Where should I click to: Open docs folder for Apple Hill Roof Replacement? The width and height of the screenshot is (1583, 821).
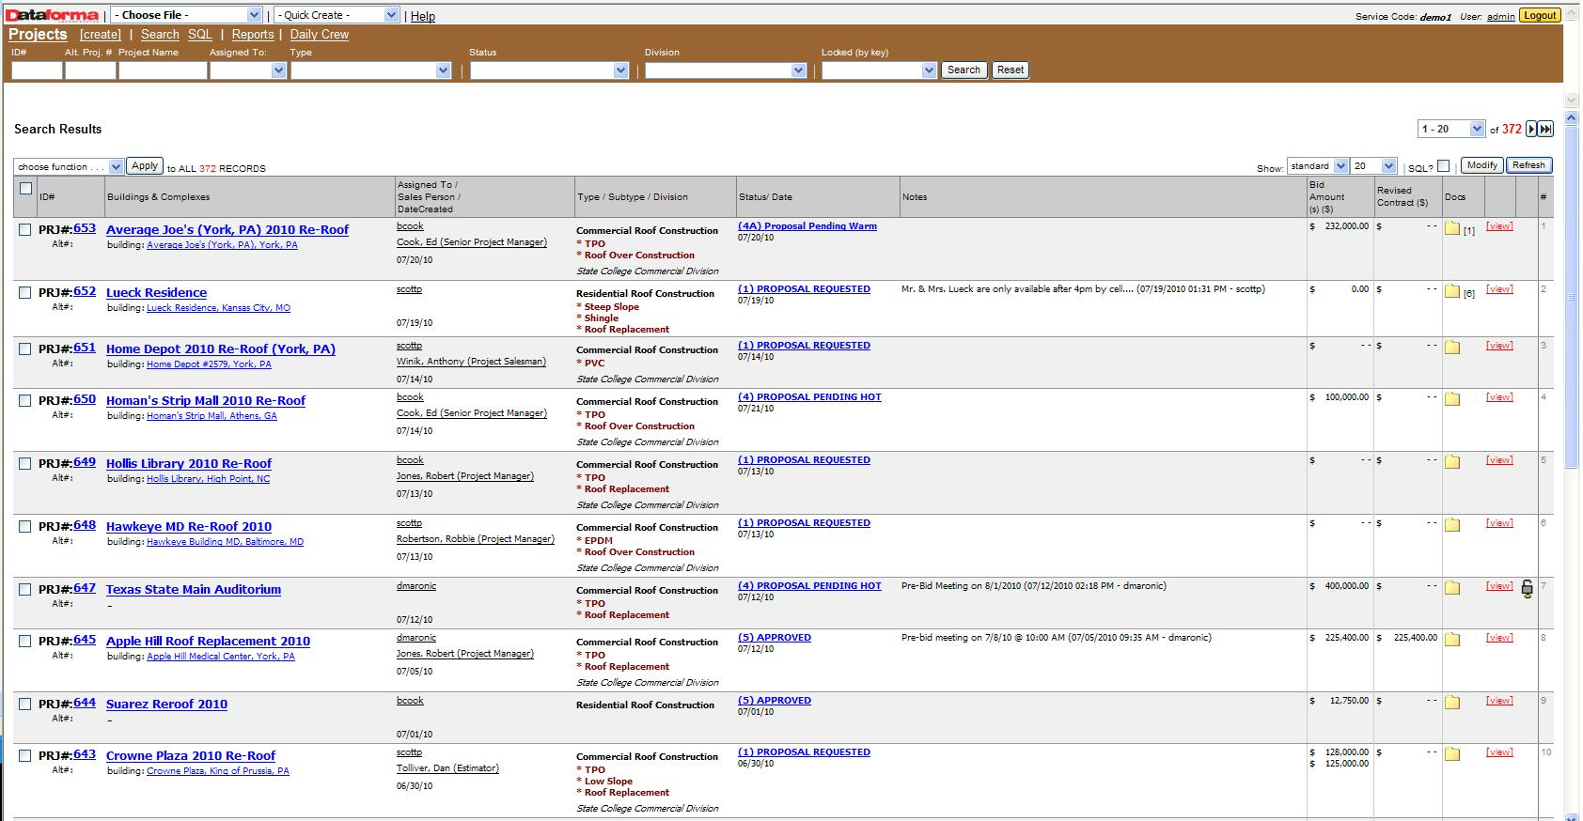(x=1452, y=640)
